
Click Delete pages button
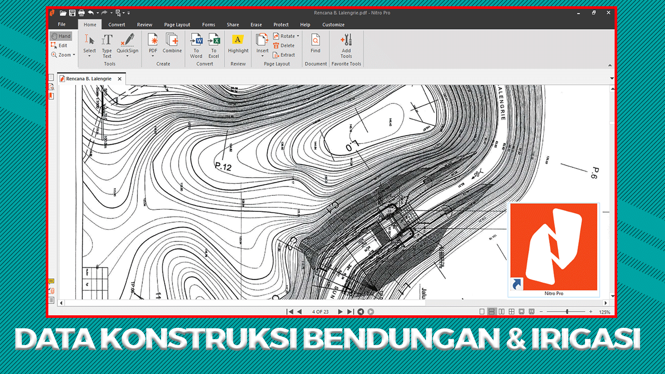tap(284, 46)
